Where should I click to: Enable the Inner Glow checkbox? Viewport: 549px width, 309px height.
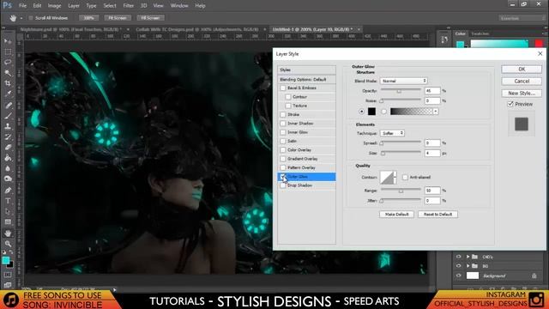pos(283,132)
